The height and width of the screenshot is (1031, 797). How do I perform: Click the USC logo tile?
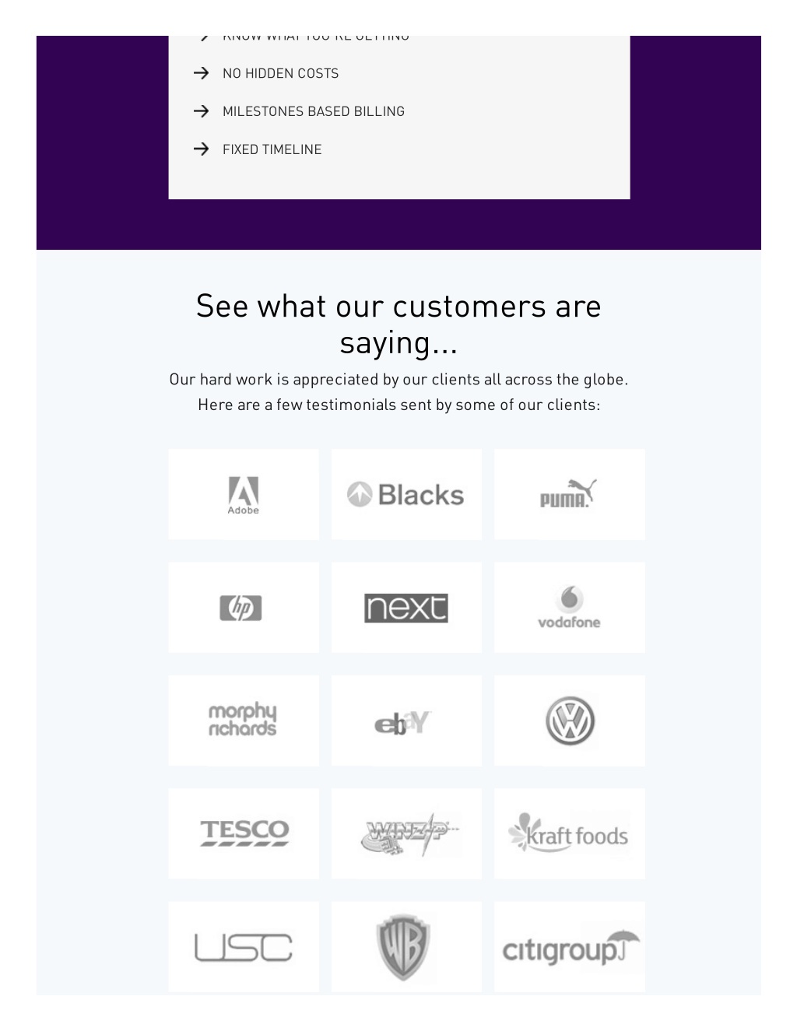tap(244, 947)
